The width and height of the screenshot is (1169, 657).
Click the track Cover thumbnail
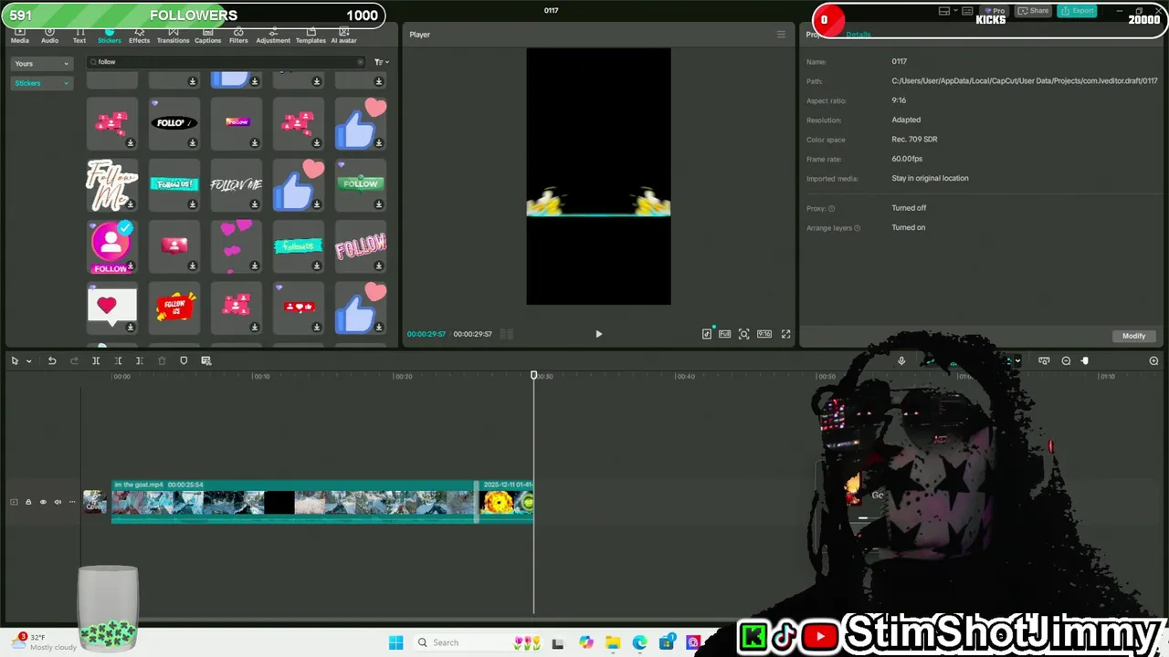click(95, 502)
